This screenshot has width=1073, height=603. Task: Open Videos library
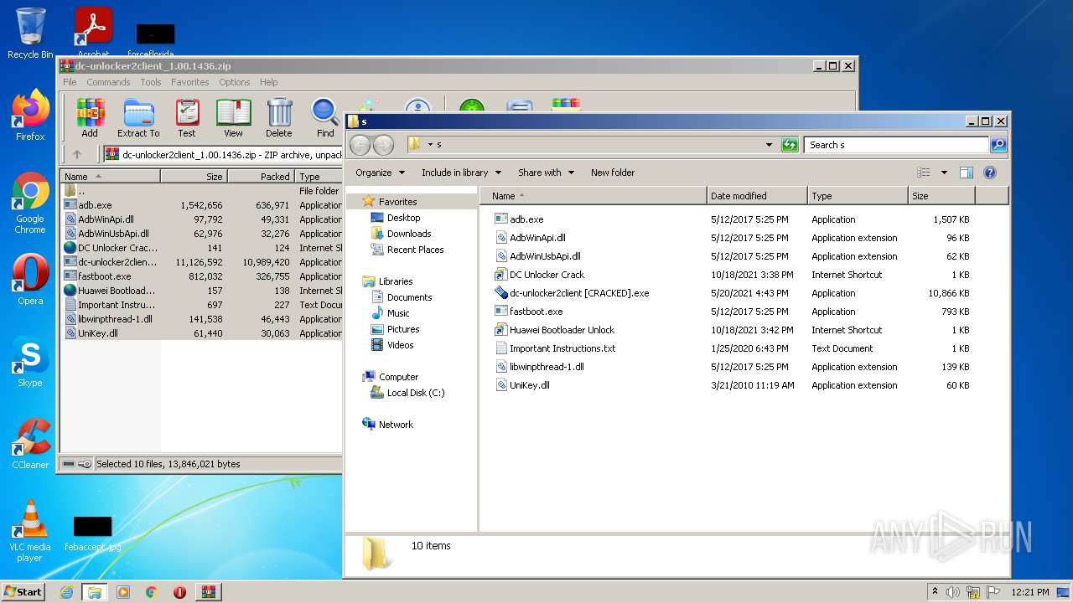400,345
